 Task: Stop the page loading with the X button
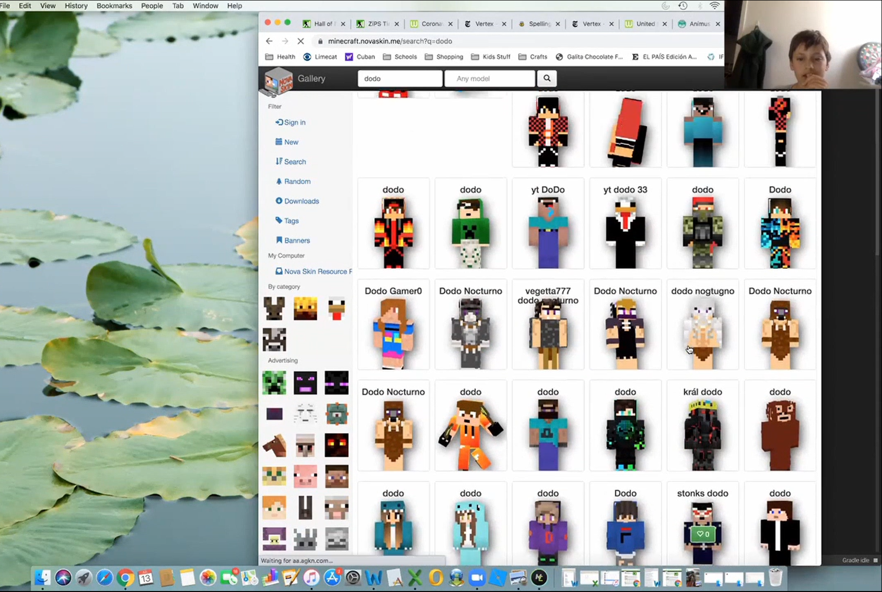coord(301,41)
